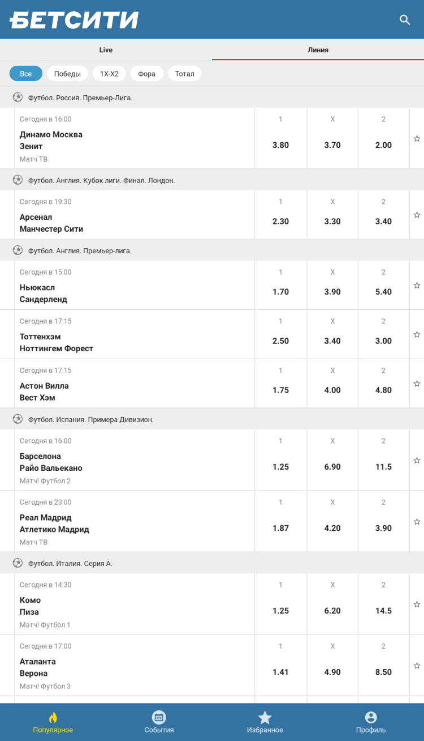Switch to the Live tab
This screenshot has width=424, height=741.
click(x=106, y=50)
